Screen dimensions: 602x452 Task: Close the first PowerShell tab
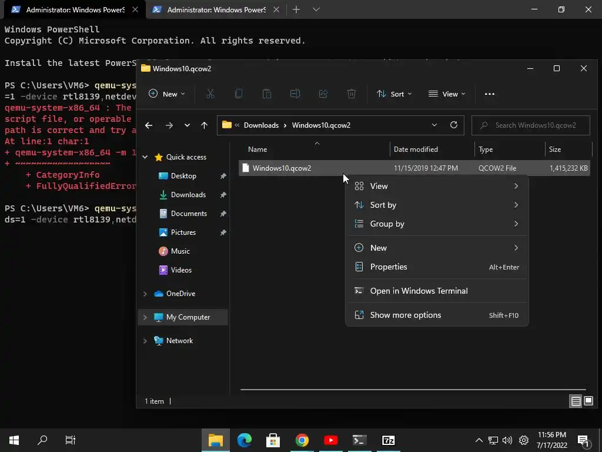pyautogui.click(x=135, y=9)
